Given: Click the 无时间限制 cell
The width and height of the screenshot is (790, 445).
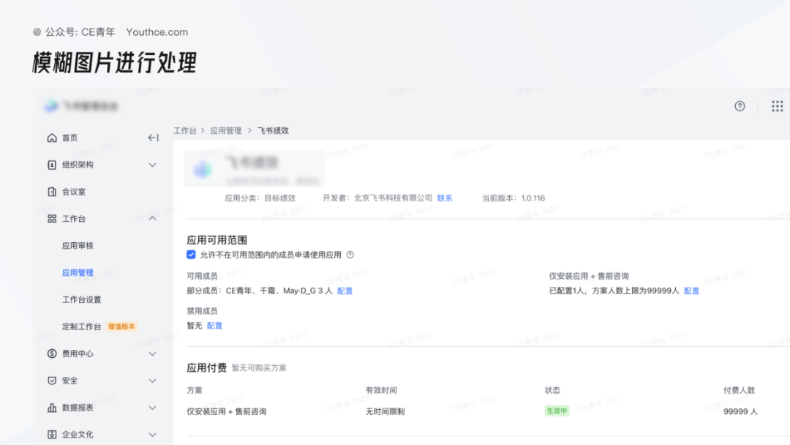Looking at the screenshot, I should (x=385, y=411).
